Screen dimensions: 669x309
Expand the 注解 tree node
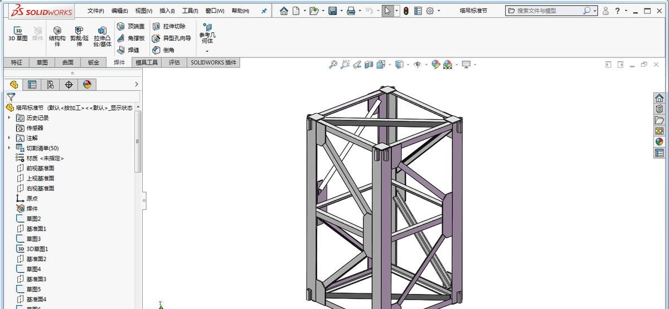pyautogui.click(x=9, y=138)
